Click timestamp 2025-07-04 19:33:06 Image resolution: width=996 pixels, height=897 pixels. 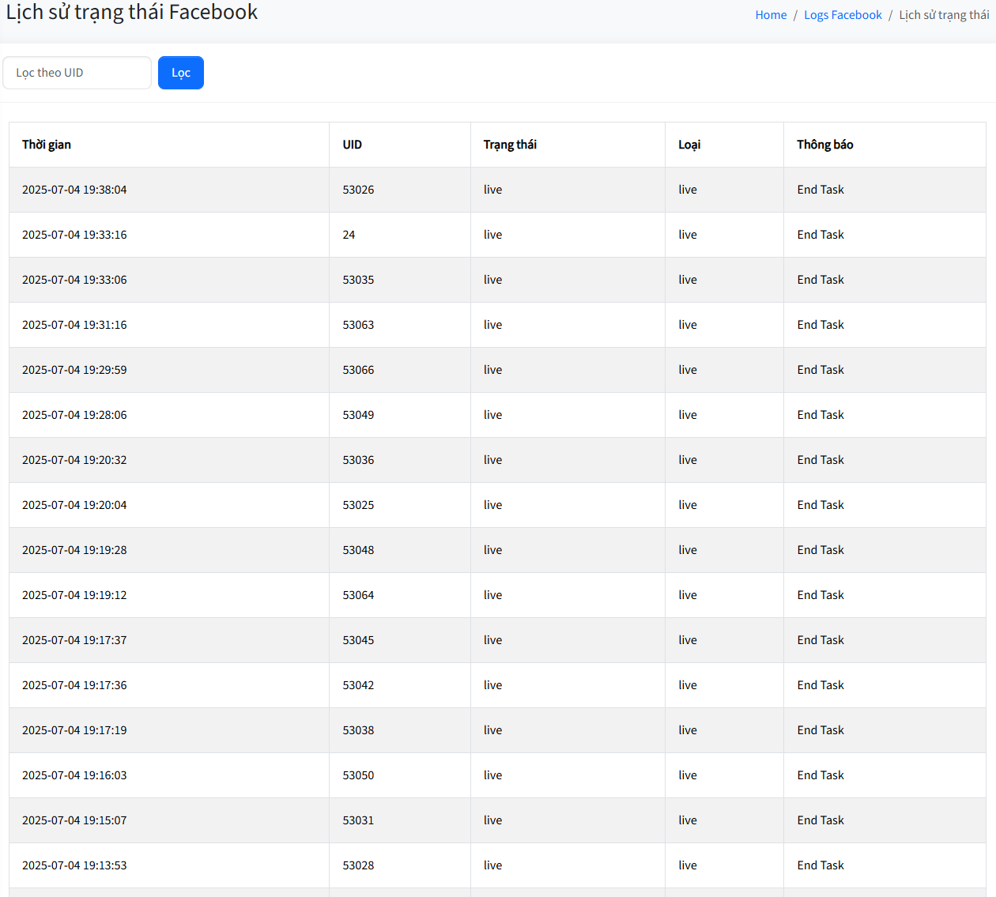point(74,280)
